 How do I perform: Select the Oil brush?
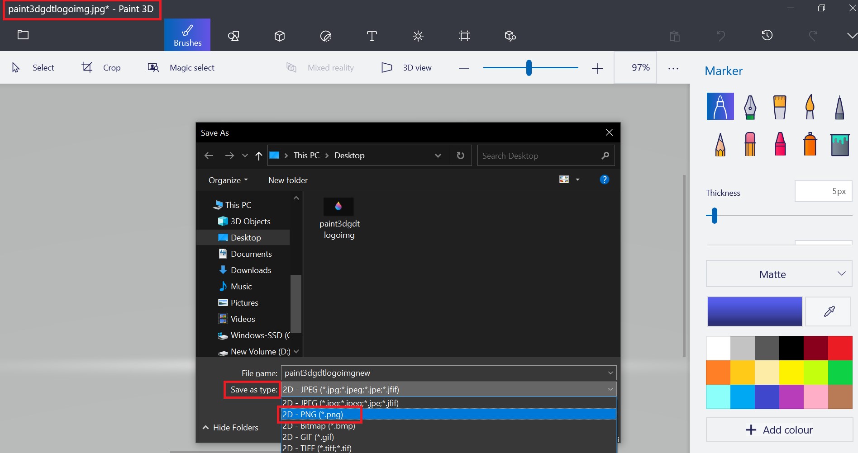point(780,107)
